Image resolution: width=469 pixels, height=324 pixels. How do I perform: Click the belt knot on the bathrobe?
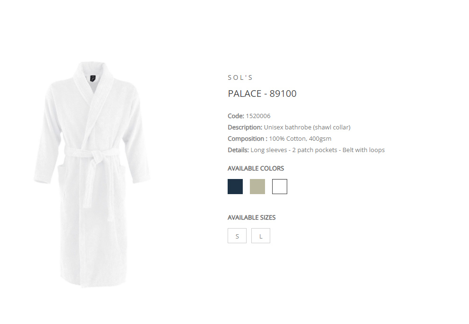point(97,156)
